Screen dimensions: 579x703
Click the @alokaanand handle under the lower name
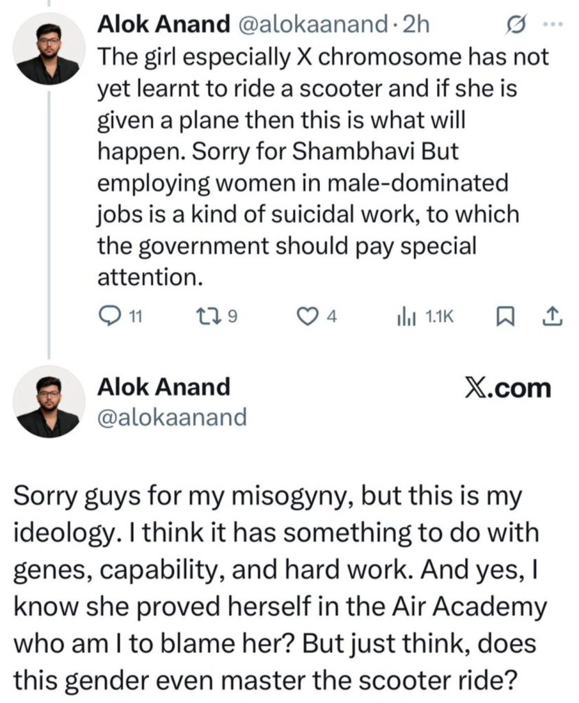point(173,417)
